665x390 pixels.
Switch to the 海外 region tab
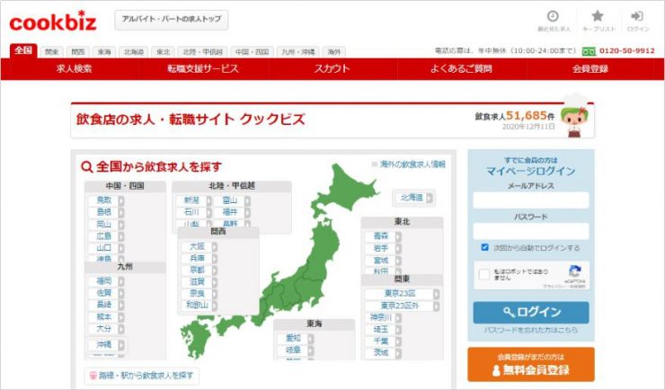[334, 52]
